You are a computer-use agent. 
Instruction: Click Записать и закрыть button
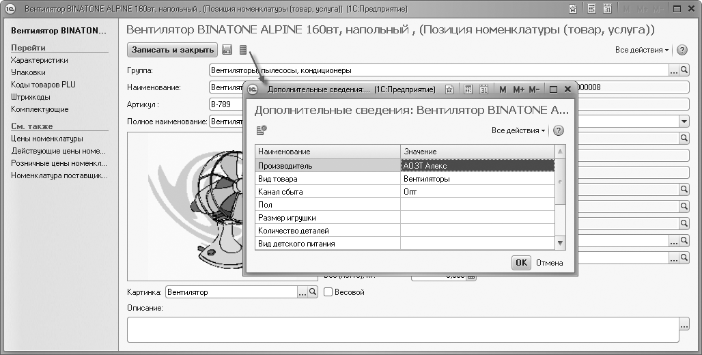tap(172, 50)
